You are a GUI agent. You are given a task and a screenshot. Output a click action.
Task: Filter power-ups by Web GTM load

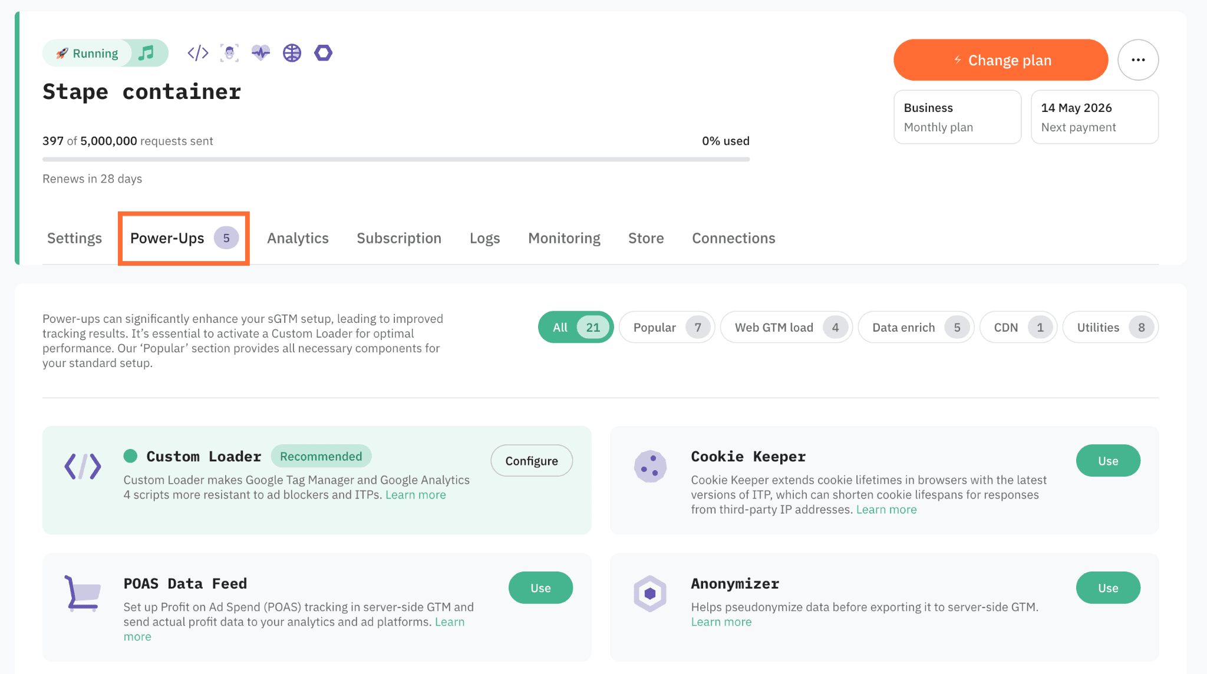(x=786, y=327)
